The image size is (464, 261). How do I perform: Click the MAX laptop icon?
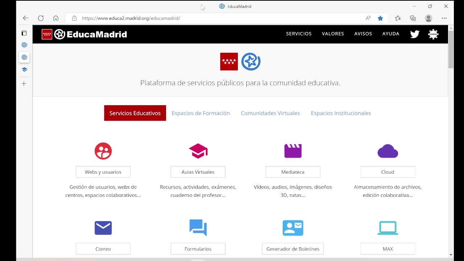click(388, 228)
